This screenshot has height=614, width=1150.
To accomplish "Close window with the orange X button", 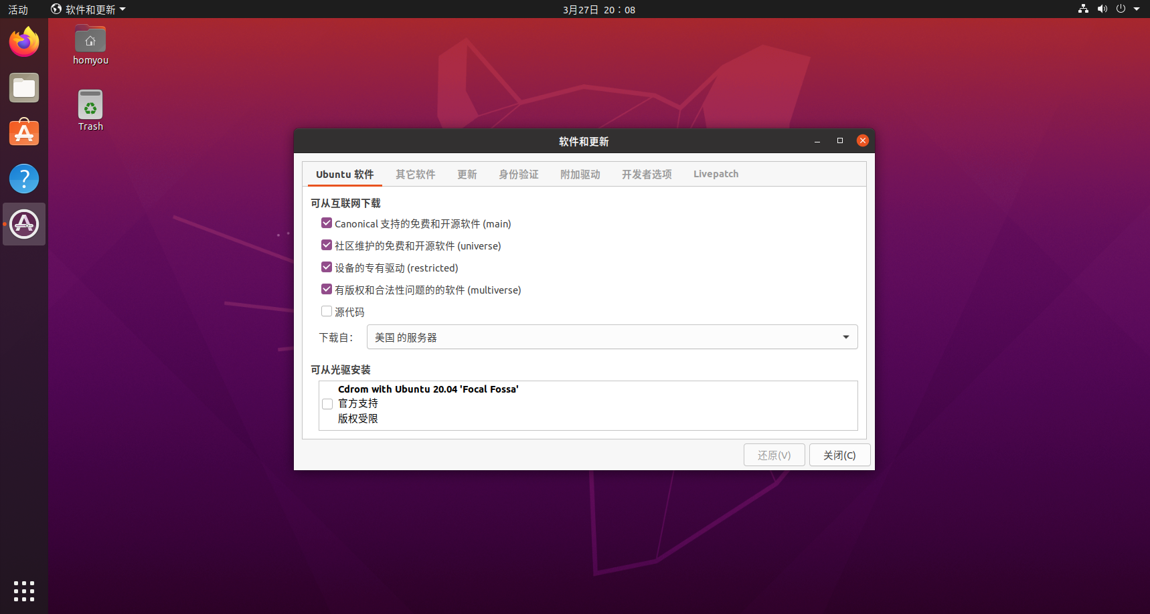I will coord(863,140).
